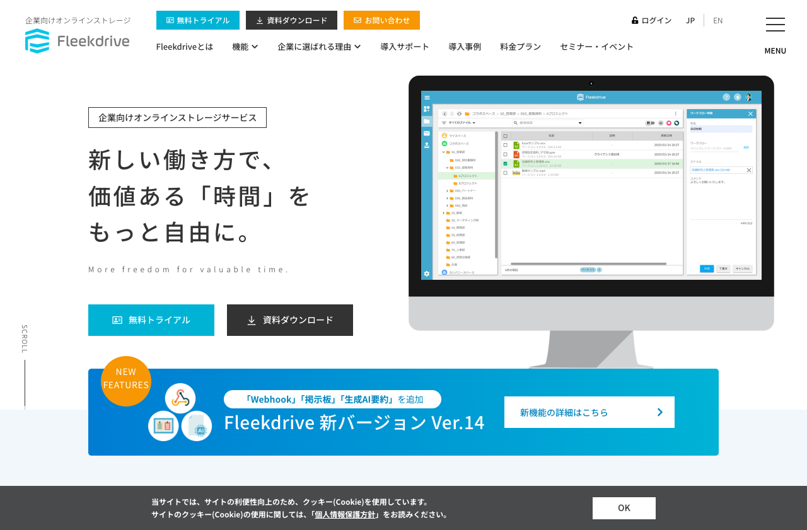Click the help question-mark icon in app header
The image size is (807, 530).
[726, 97]
